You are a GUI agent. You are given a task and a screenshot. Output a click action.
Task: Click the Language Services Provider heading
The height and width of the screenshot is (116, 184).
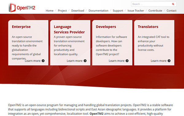click(x=69, y=29)
